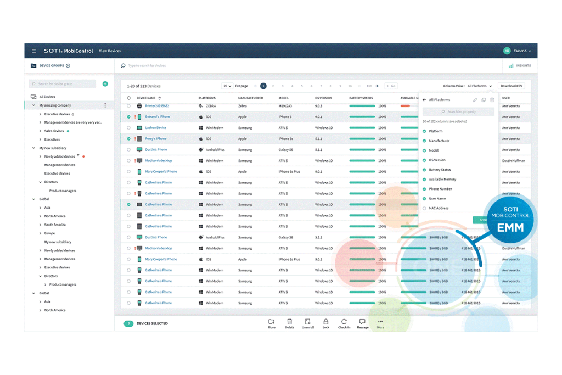Expand the Europe group
Screen dimensions: 562x375
(40, 233)
